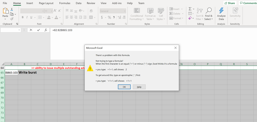The height and width of the screenshot is (122, 257).
Task: Switch to the Insert tab
Action: [x=30, y=3]
